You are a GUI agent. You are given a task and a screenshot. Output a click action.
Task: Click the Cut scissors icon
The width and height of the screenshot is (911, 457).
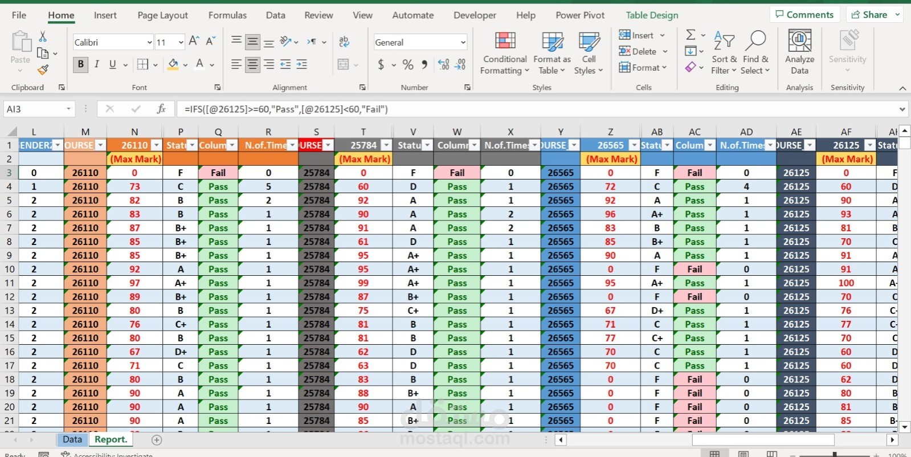43,36
